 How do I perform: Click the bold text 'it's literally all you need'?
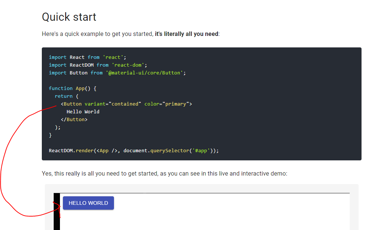[186, 34]
